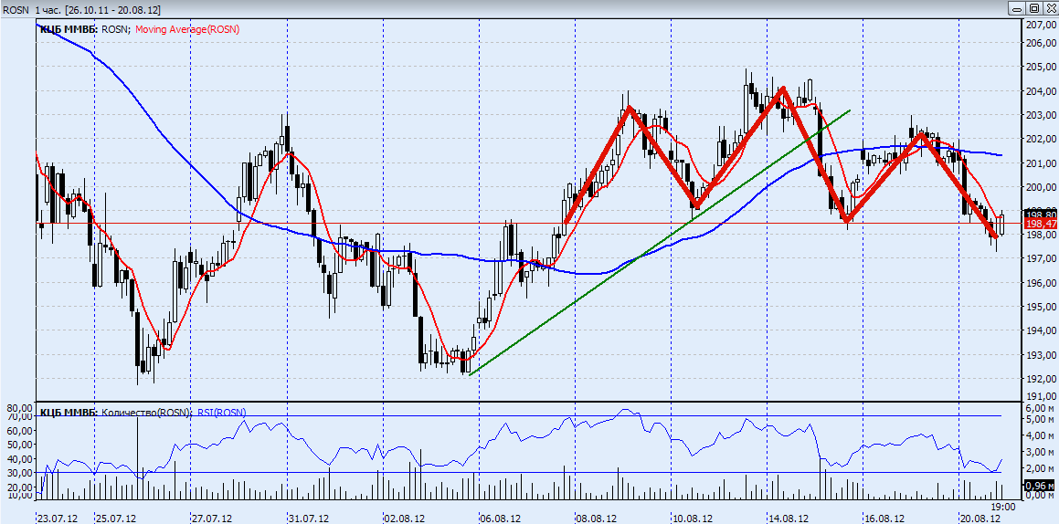The width and height of the screenshot is (1059, 524).
Task: Click the 196,00 price axis label
Action: pyautogui.click(x=1041, y=283)
